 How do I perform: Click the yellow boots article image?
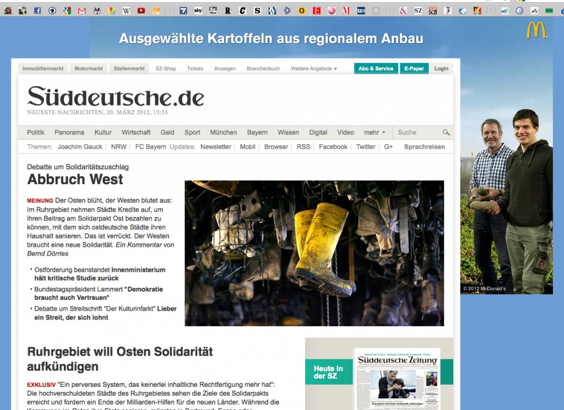click(314, 253)
